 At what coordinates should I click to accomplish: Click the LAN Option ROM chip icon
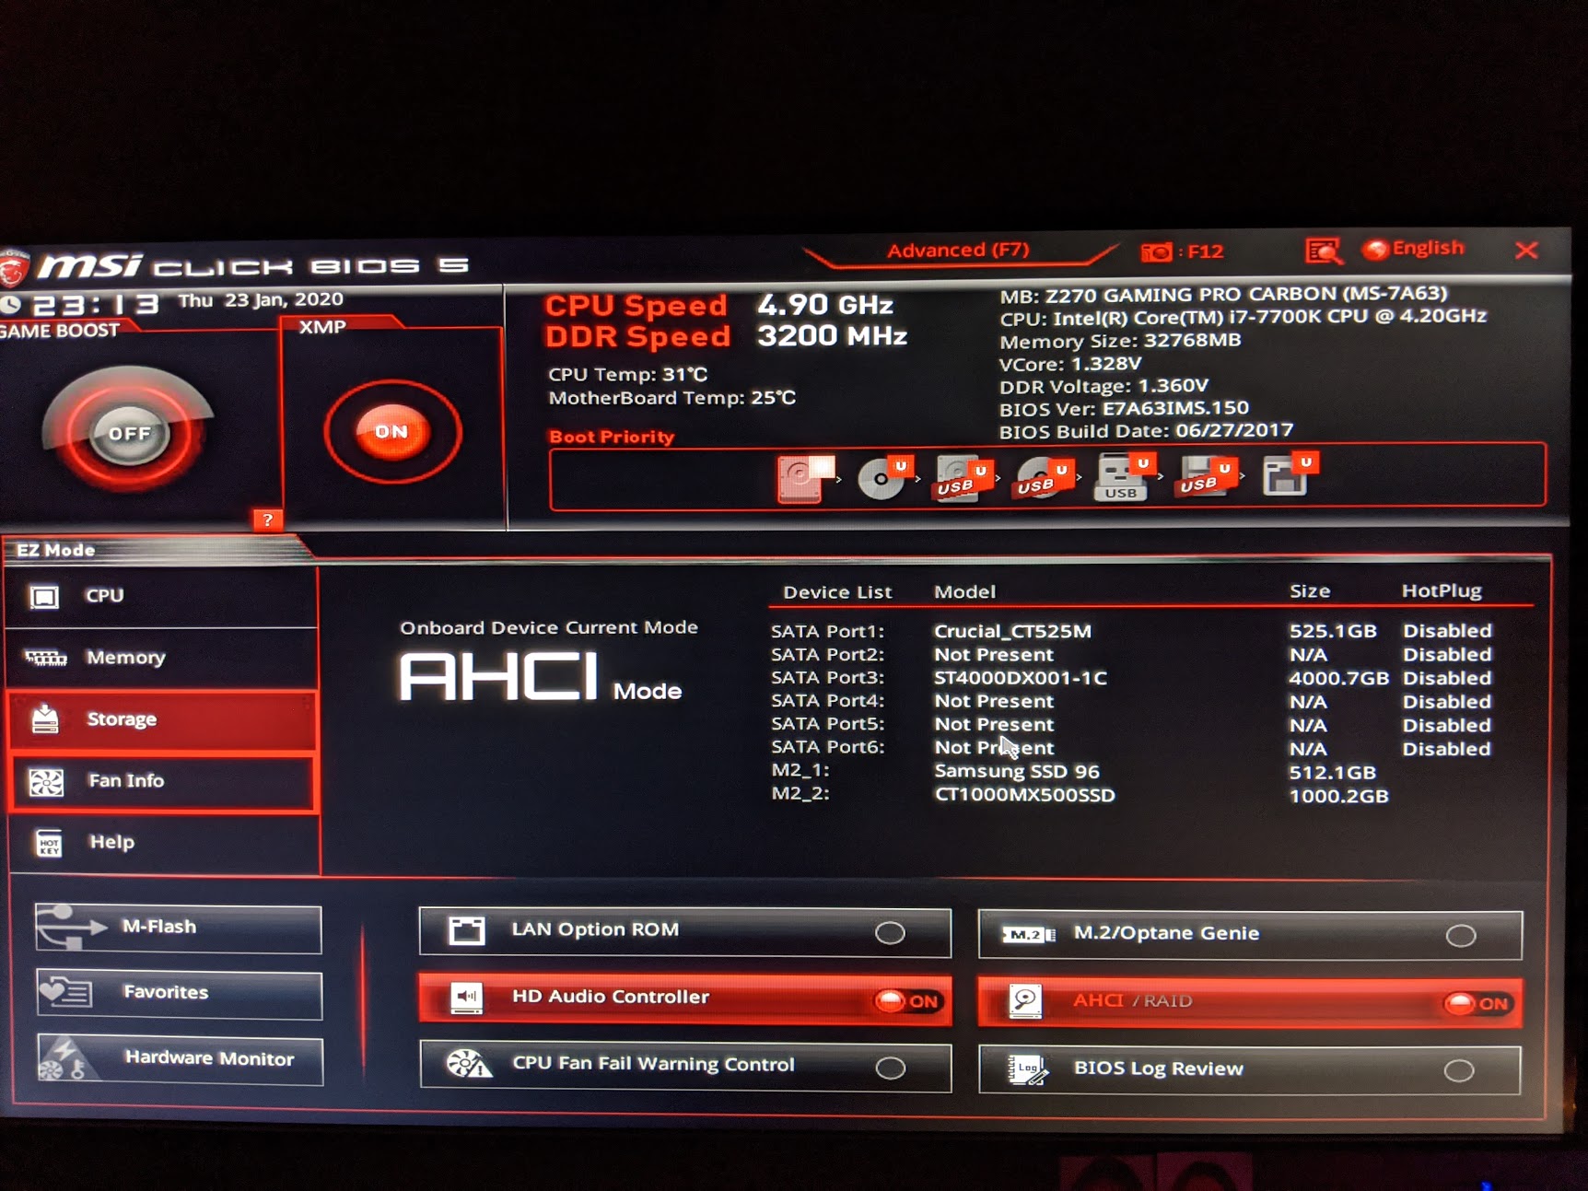466,930
